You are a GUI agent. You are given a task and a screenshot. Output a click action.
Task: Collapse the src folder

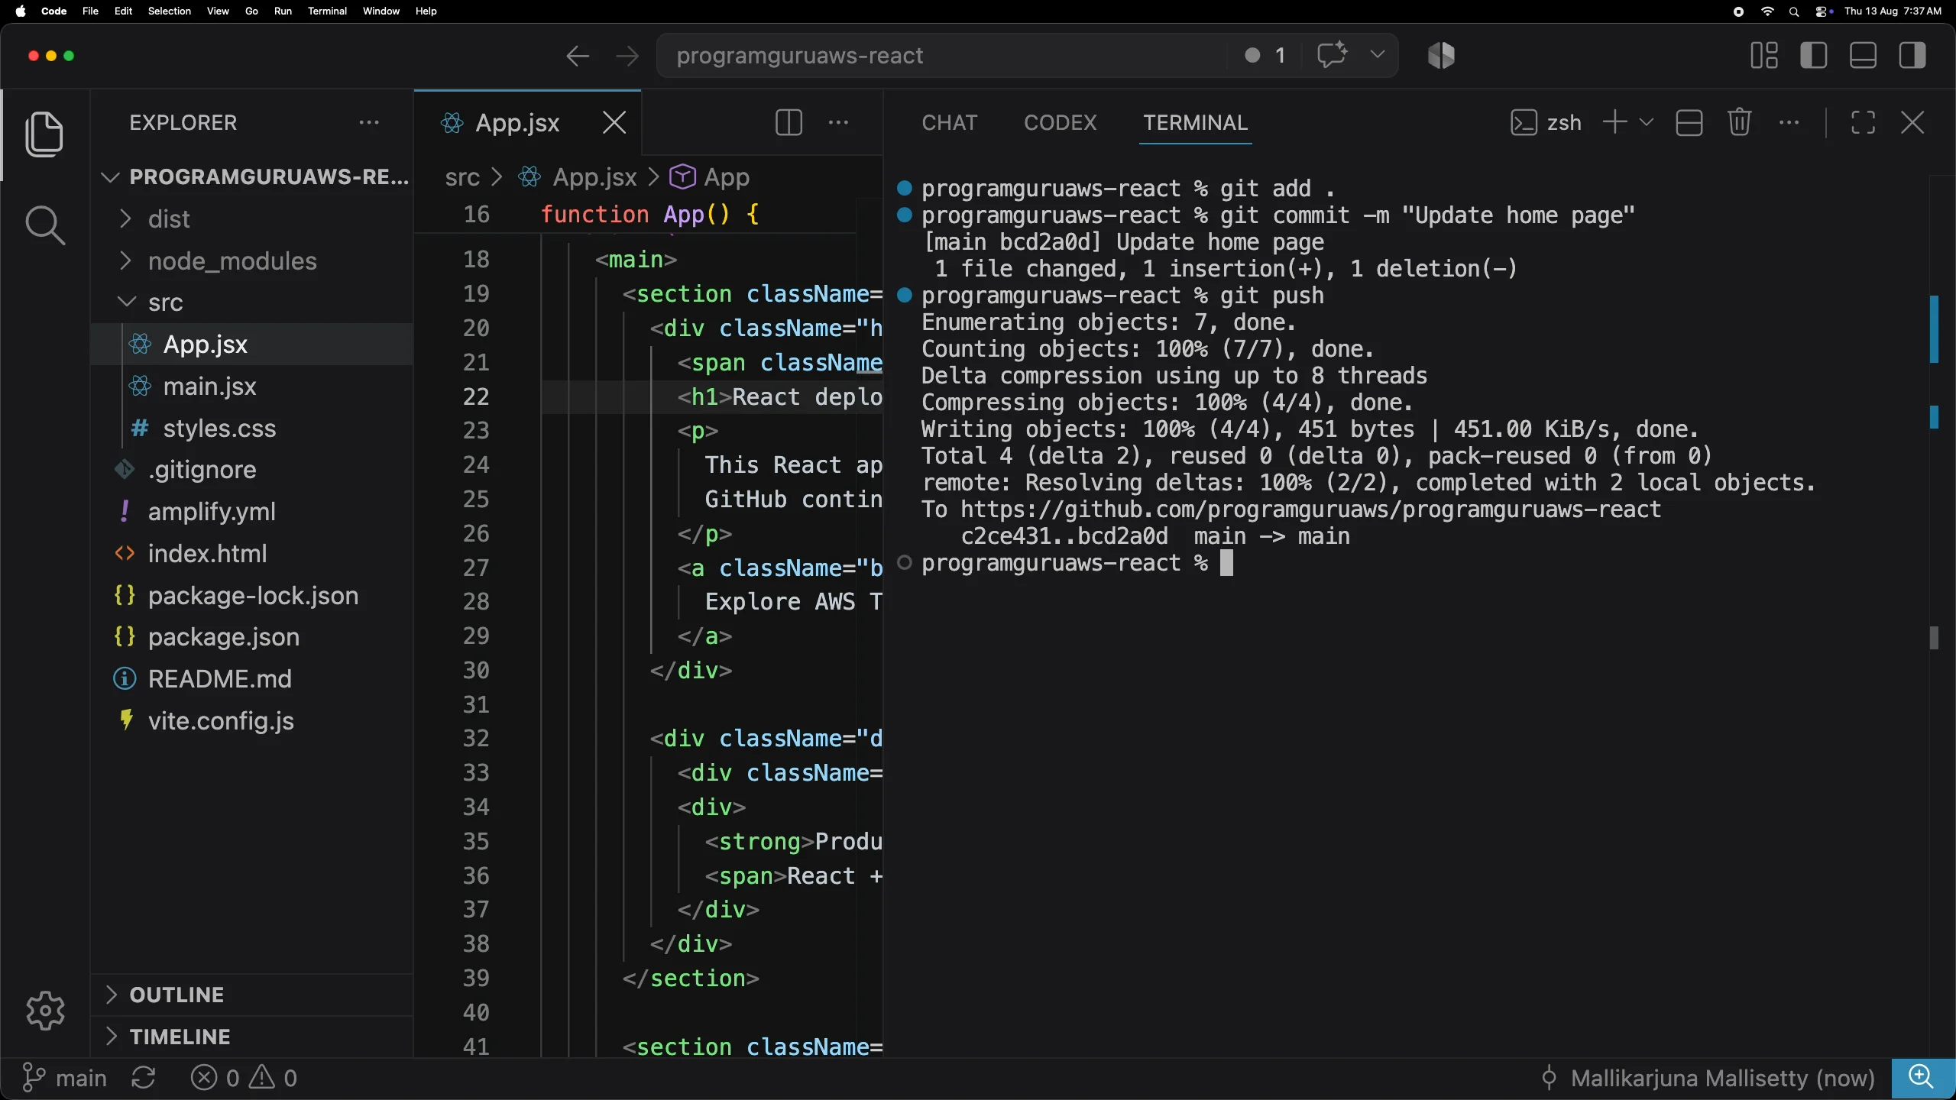click(x=252, y=302)
